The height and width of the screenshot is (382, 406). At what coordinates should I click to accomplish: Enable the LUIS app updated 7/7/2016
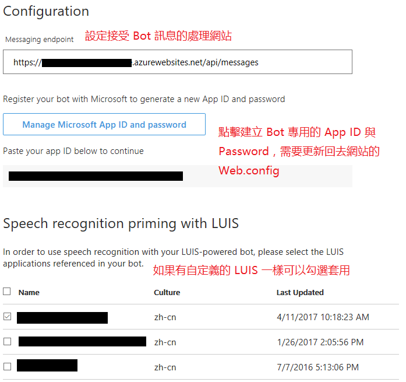[7, 367]
